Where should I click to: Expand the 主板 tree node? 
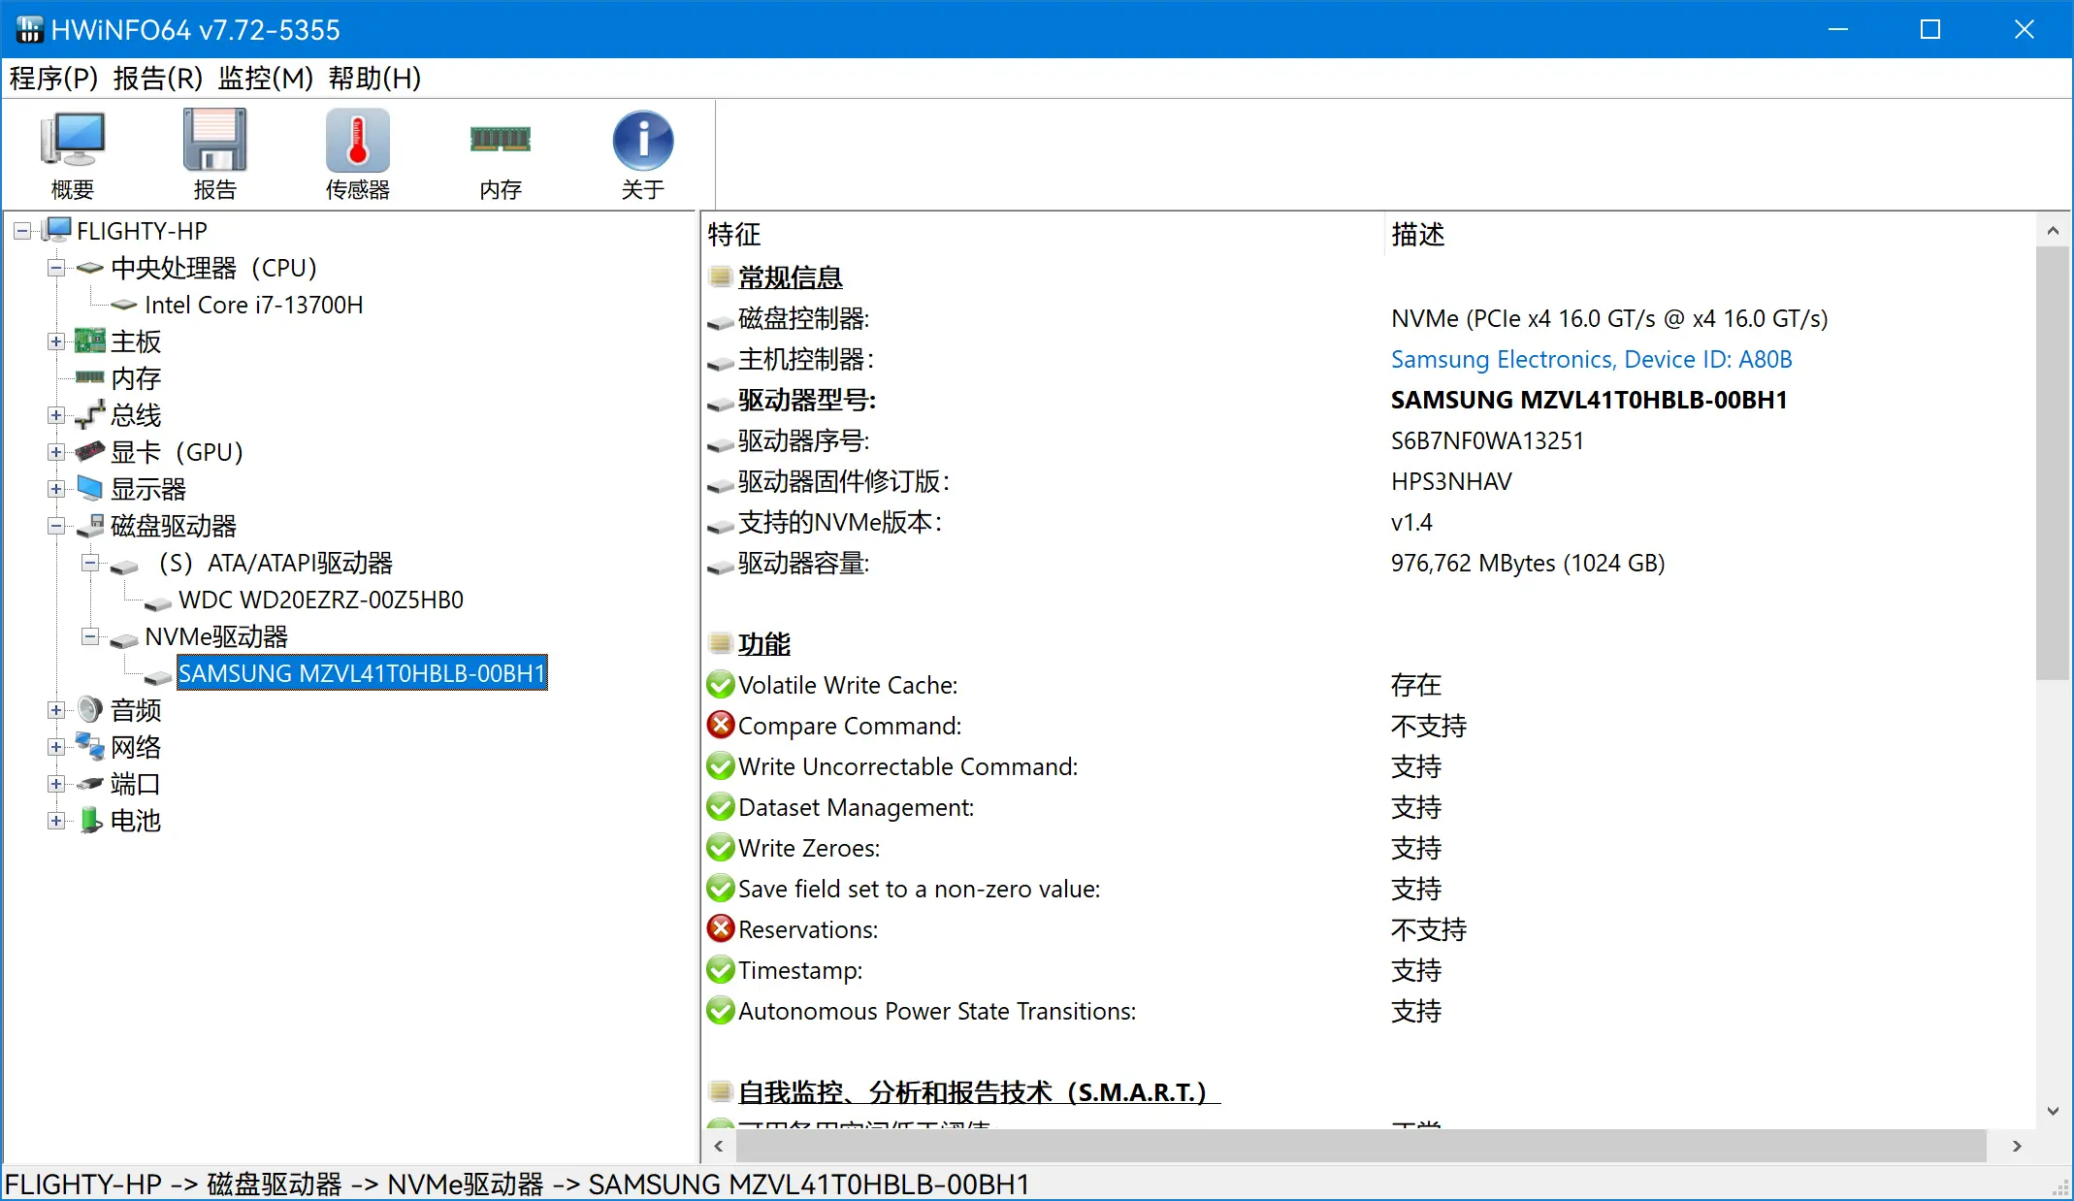[56, 341]
